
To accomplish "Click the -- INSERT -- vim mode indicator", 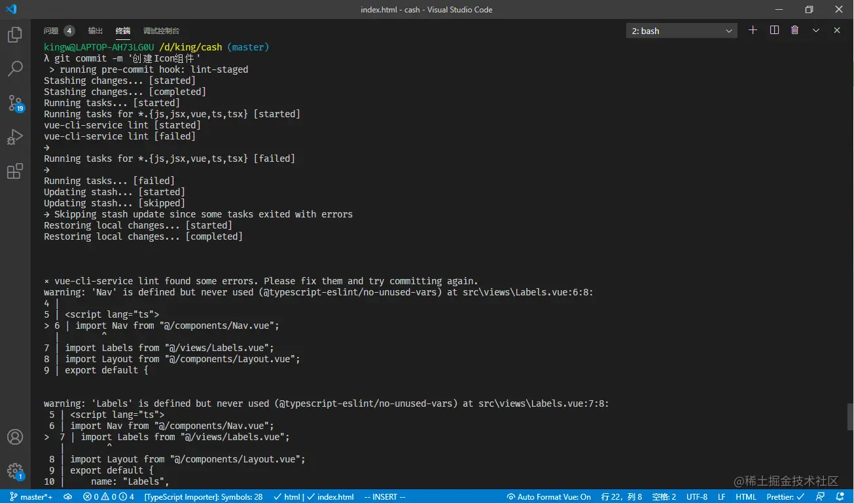I will (x=385, y=497).
